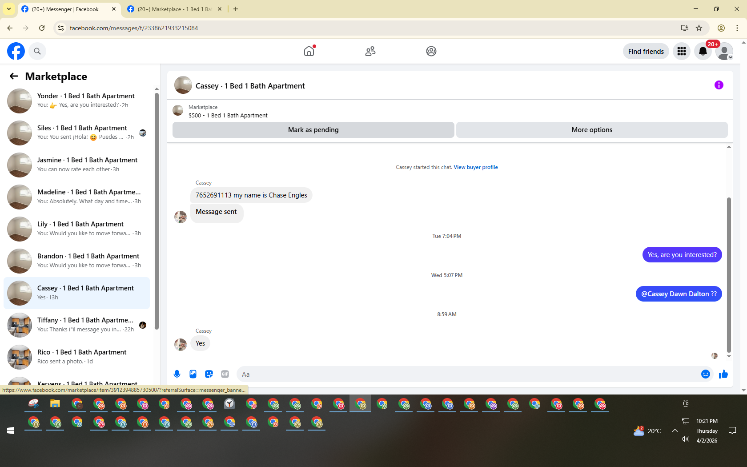Click the Find friends button
The width and height of the screenshot is (747, 467).
click(x=646, y=51)
